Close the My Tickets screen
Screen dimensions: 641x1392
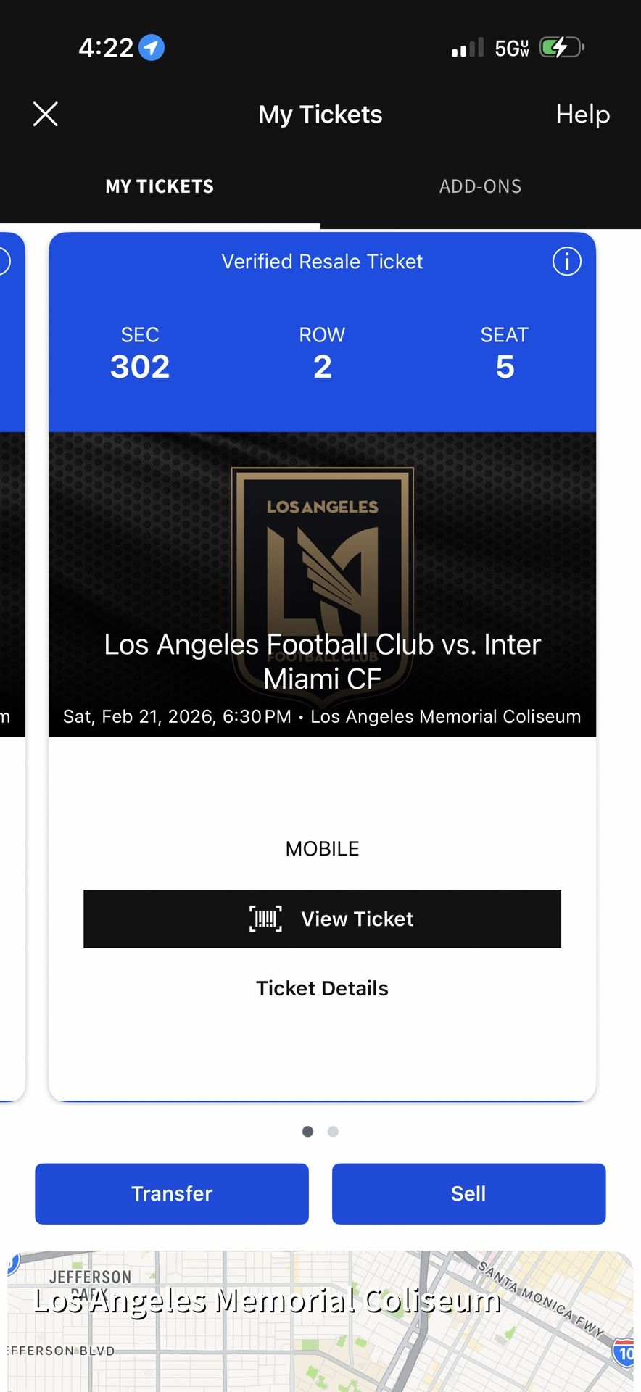tap(45, 114)
